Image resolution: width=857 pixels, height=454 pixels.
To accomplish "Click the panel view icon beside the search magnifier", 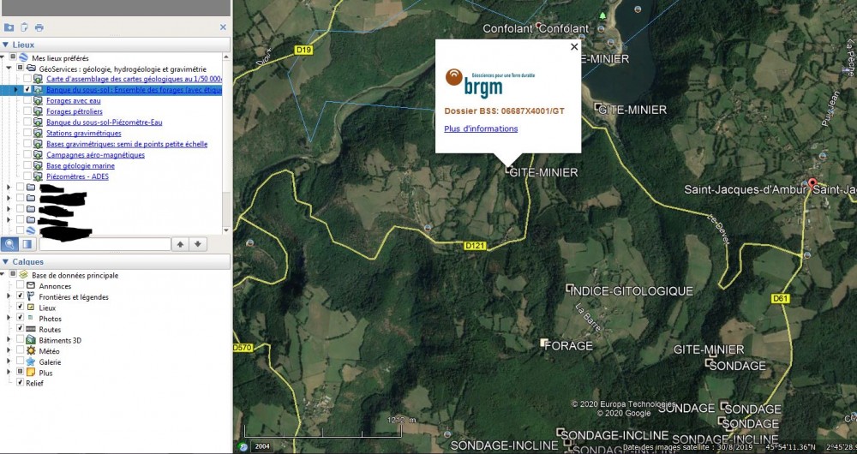I will pos(27,244).
